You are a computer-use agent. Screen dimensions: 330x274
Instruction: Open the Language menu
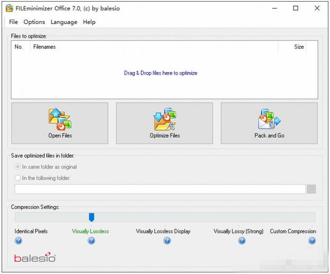pos(64,22)
